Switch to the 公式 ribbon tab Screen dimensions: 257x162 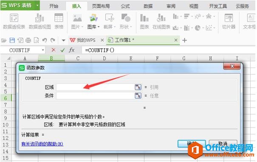click(x=125, y=6)
